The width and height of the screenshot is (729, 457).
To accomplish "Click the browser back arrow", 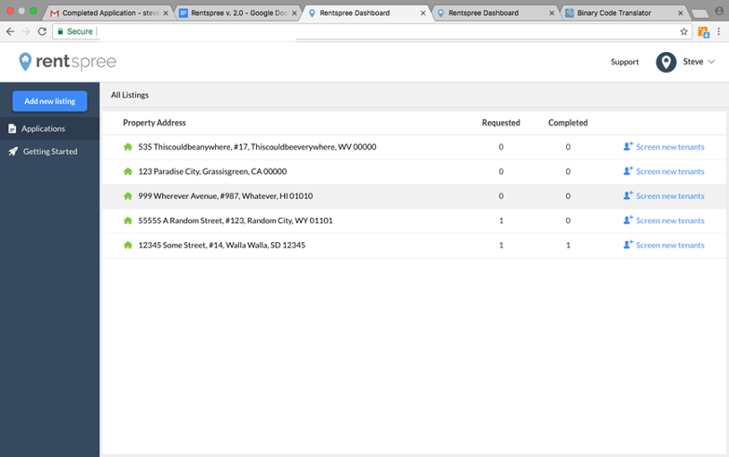I will pos(10,32).
